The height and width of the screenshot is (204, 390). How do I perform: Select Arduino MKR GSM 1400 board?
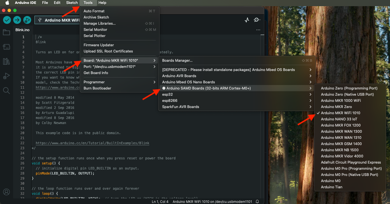tap(350, 144)
